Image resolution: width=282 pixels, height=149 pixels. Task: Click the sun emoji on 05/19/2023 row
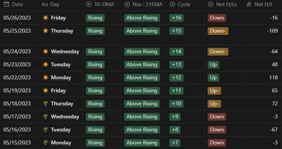click(x=46, y=90)
